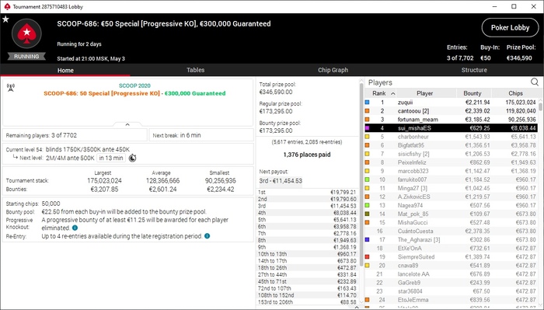This screenshot has height=310, width=544.
Task: Open Re-Entry info icon
Action: (x=207, y=236)
